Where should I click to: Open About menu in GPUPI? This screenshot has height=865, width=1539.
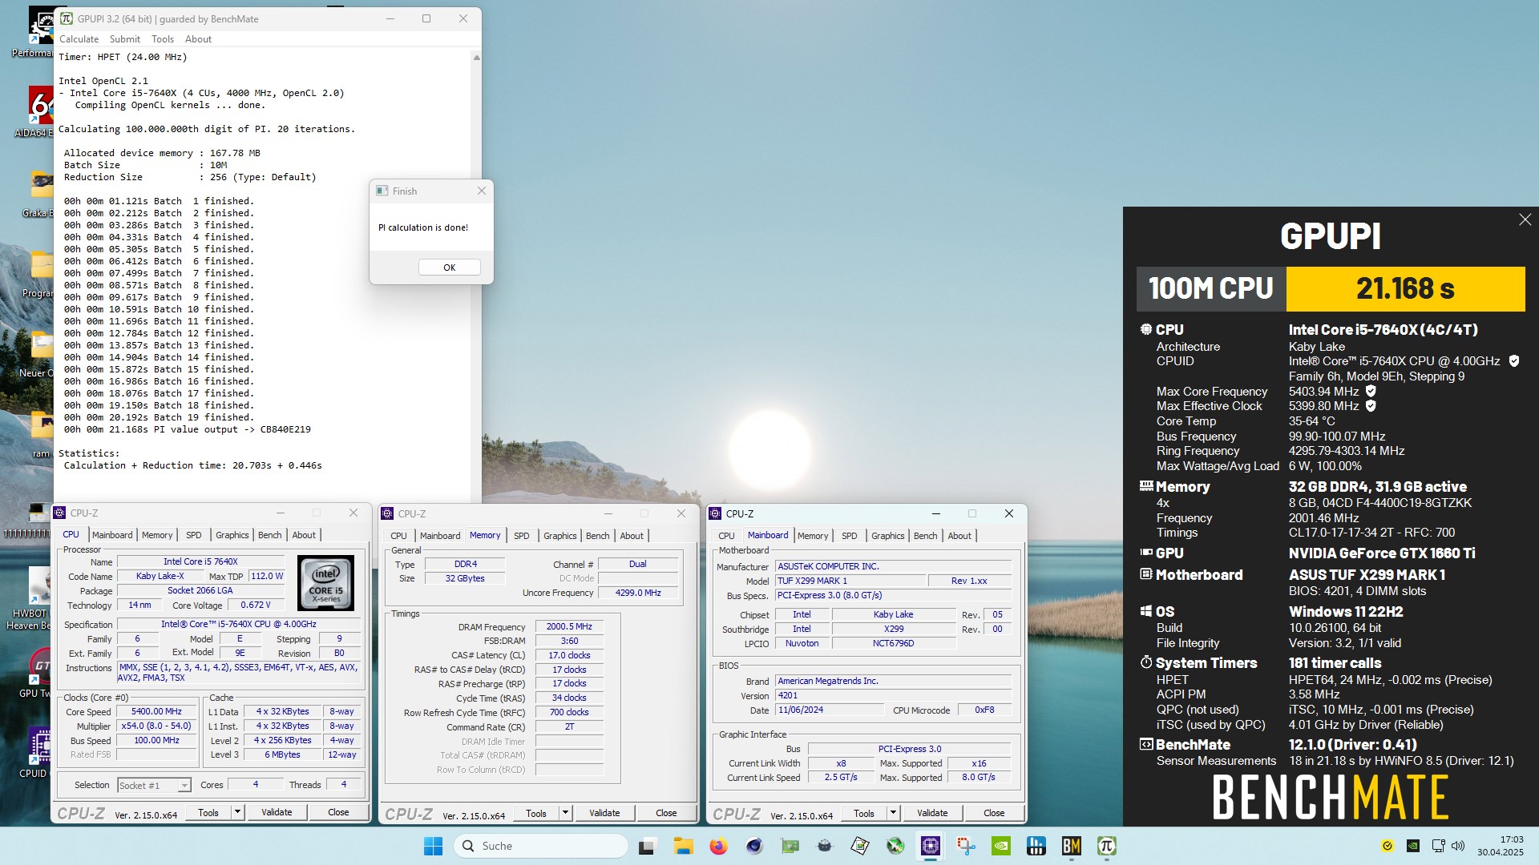coord(198,39)
